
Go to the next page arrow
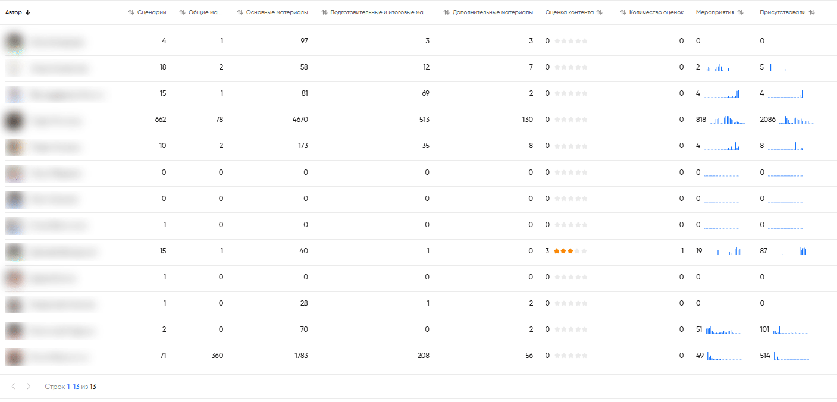[x=29, y=387]
